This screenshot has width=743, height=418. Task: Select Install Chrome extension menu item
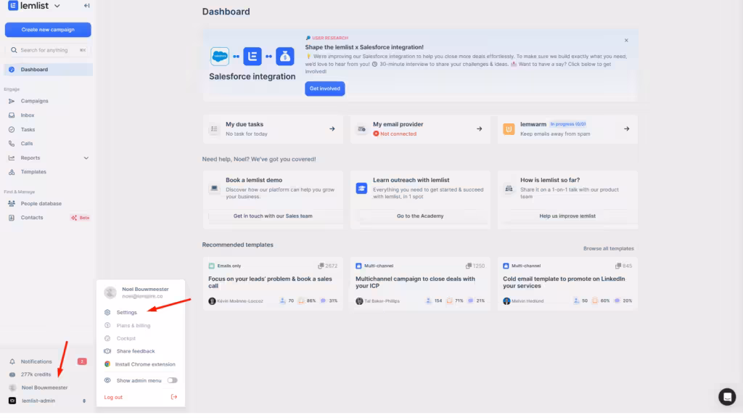pos(145,364)
